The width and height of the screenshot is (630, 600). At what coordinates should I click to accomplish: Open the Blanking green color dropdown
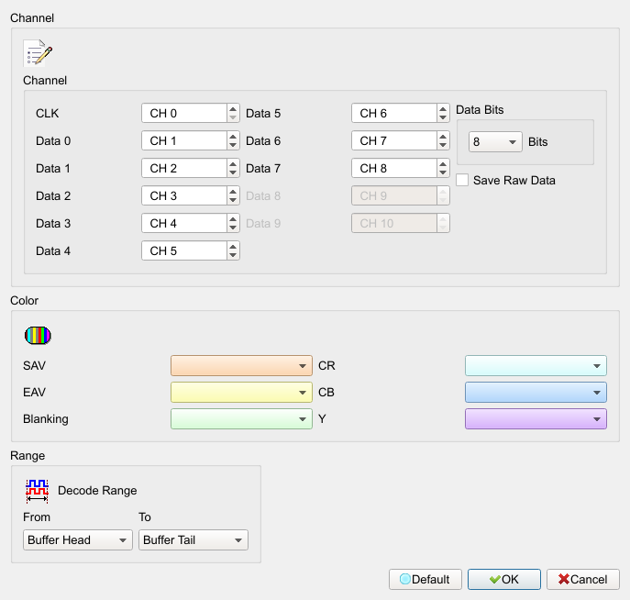pyautogui.click(x=241, y=418)
